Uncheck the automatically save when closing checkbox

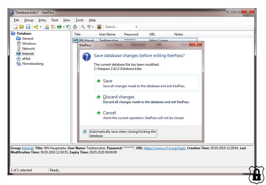(x=85, y=132)
